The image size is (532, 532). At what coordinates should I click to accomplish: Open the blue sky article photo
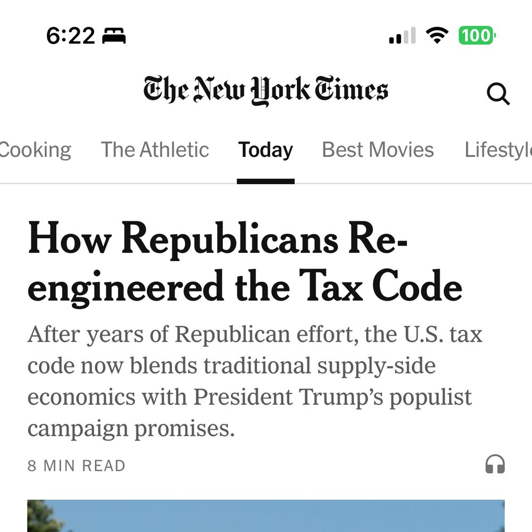point(266,516)
